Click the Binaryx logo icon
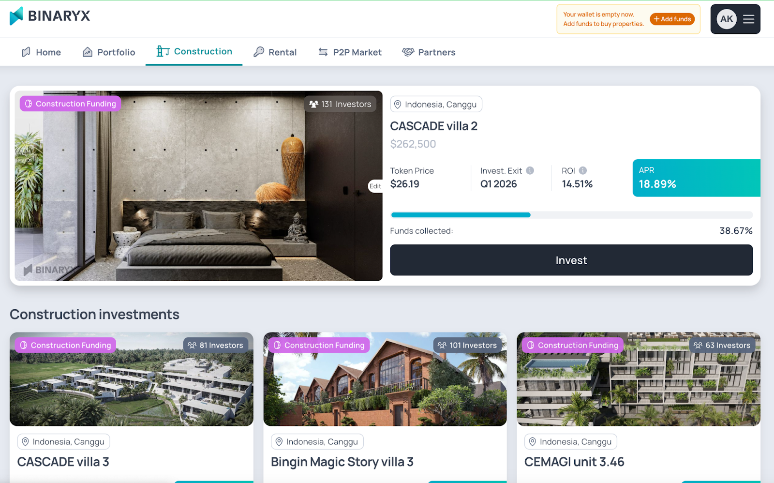 [16, 16]
